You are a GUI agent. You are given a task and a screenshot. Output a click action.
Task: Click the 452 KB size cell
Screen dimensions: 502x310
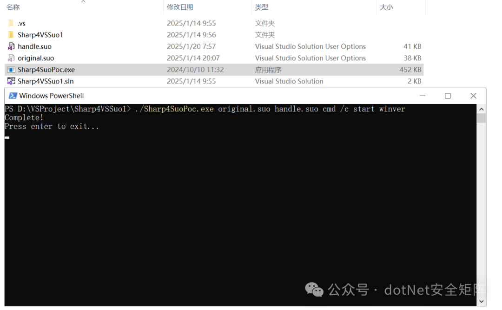[410, 70]
